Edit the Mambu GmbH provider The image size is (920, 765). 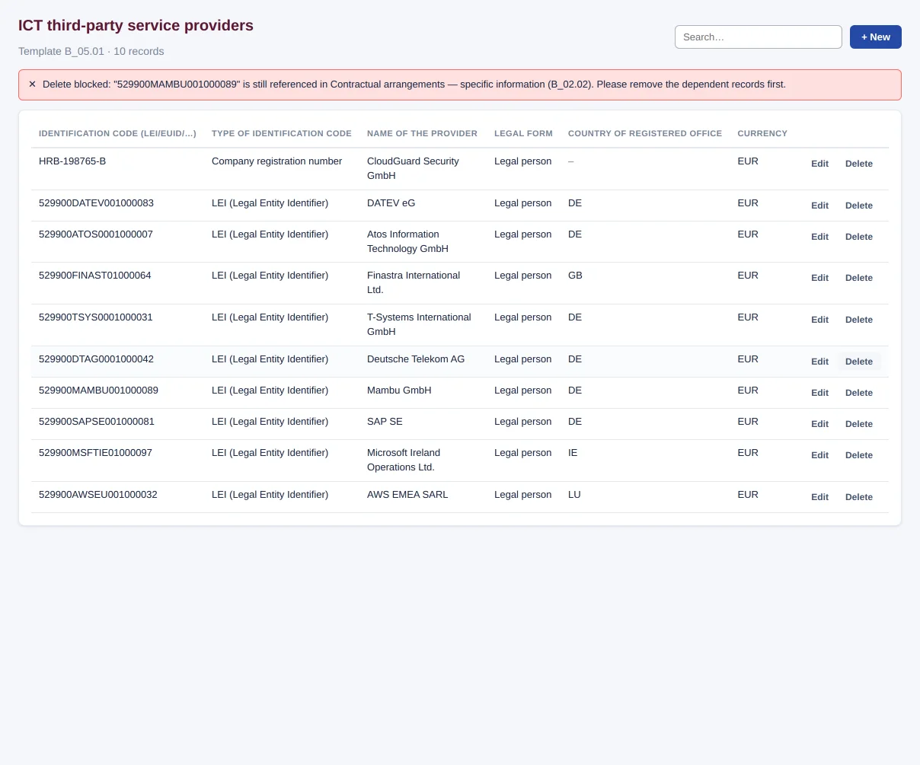coord(819,393)
